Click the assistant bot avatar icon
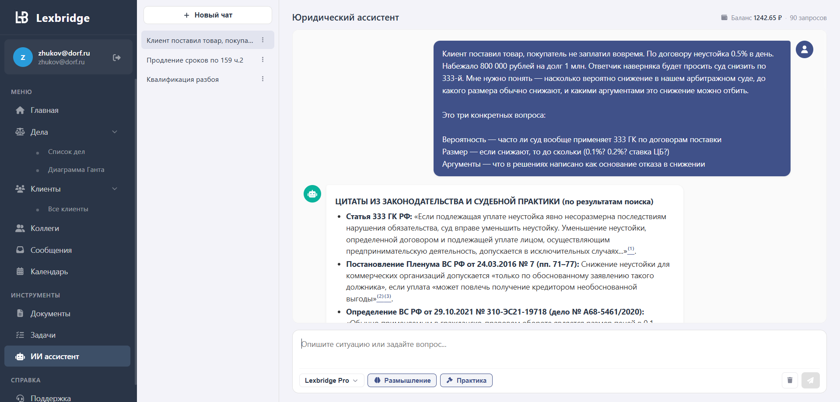 tap(312, 194)
